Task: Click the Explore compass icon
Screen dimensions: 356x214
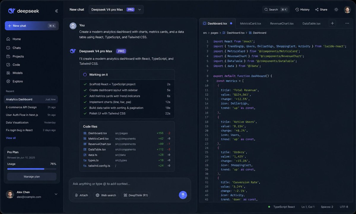Action: point(8,81)
